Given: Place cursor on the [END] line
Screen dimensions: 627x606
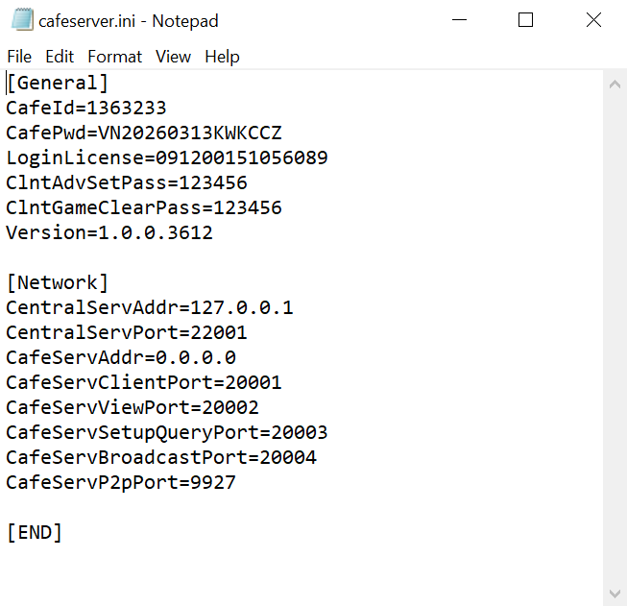Looking at the screenshot, I should 35,533.
